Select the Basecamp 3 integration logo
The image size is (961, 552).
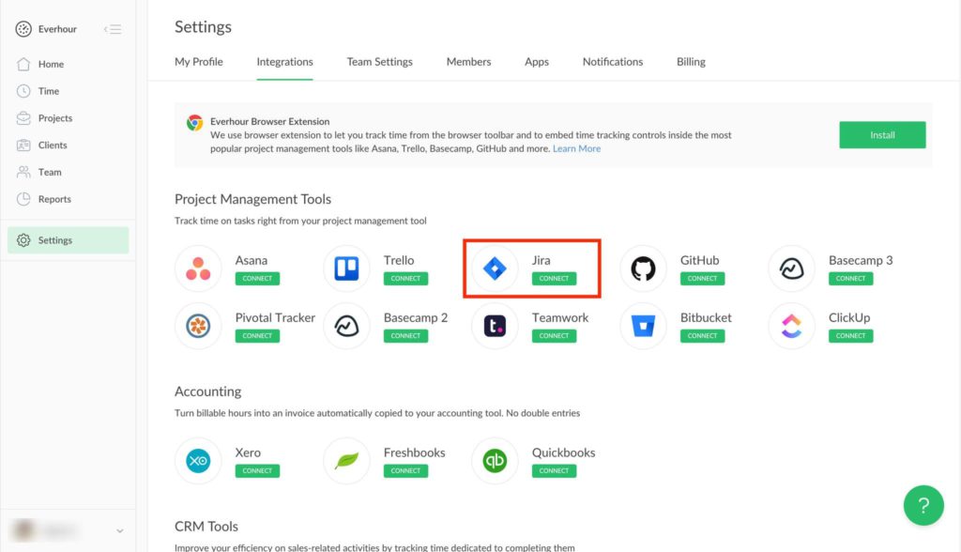pos(791,269)
